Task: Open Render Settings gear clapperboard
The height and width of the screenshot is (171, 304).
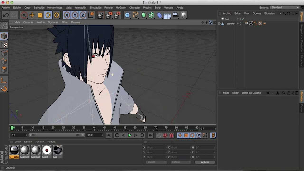Action: (117, 15)
